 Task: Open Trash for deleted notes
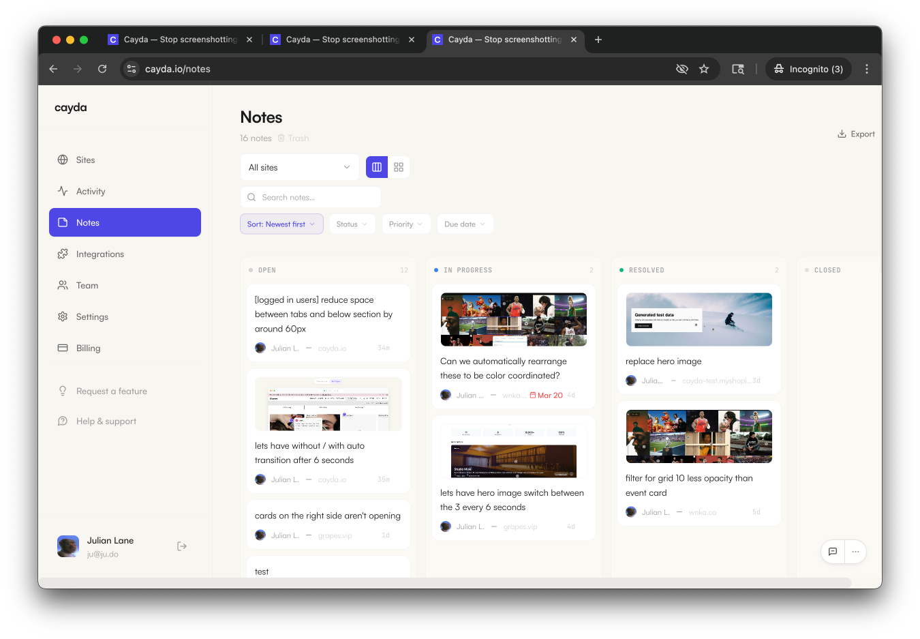(293, 138)
